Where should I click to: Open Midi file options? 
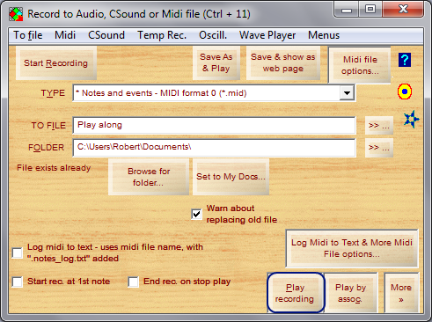[360, 65]
